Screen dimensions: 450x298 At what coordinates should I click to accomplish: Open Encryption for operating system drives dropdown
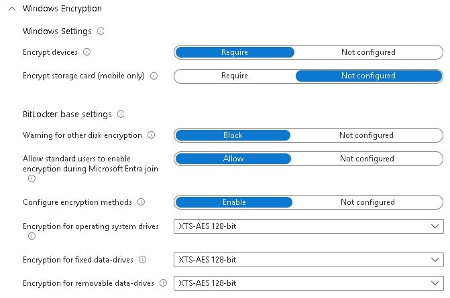coord(308,226)
